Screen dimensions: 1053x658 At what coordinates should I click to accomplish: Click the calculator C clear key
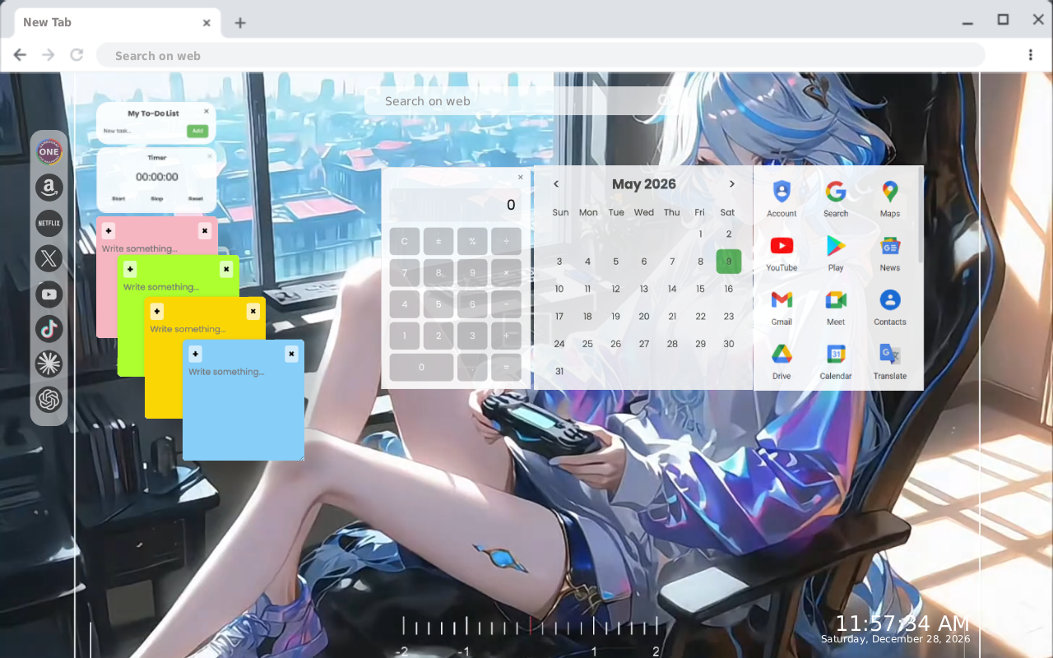pyautogui.click(x=405, y=241)
